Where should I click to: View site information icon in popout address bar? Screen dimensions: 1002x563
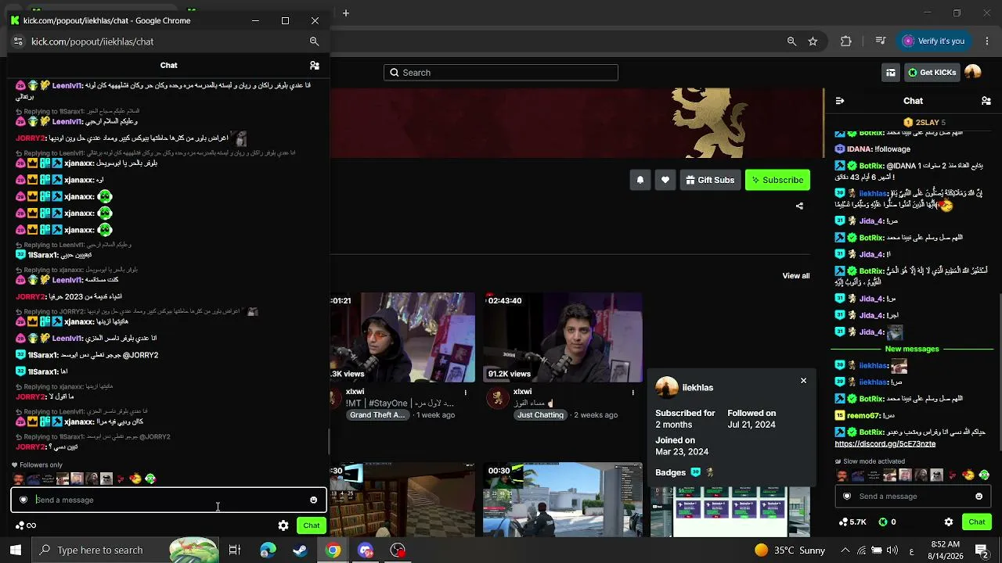[18, 41]
